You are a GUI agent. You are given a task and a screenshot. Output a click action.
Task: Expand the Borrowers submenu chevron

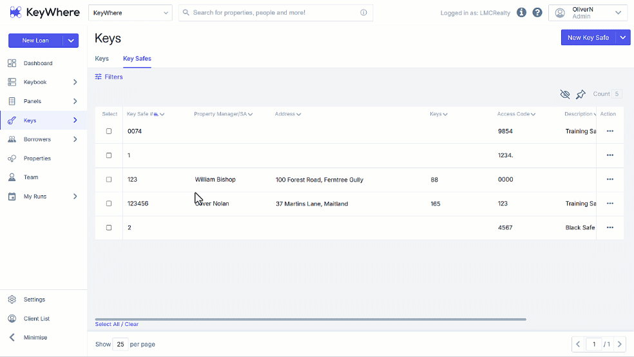pyautogui.click(x=75, y=139)
